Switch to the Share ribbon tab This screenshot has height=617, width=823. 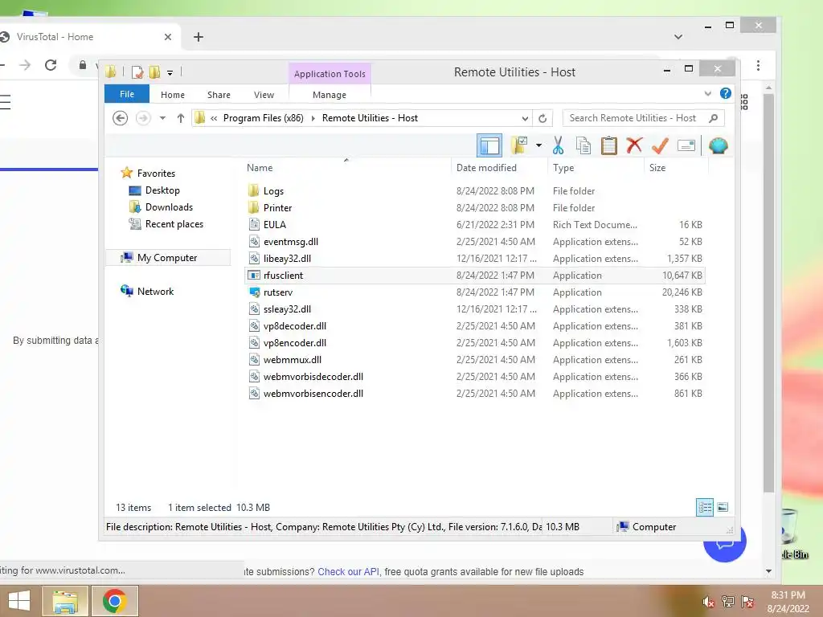[219, 95]
